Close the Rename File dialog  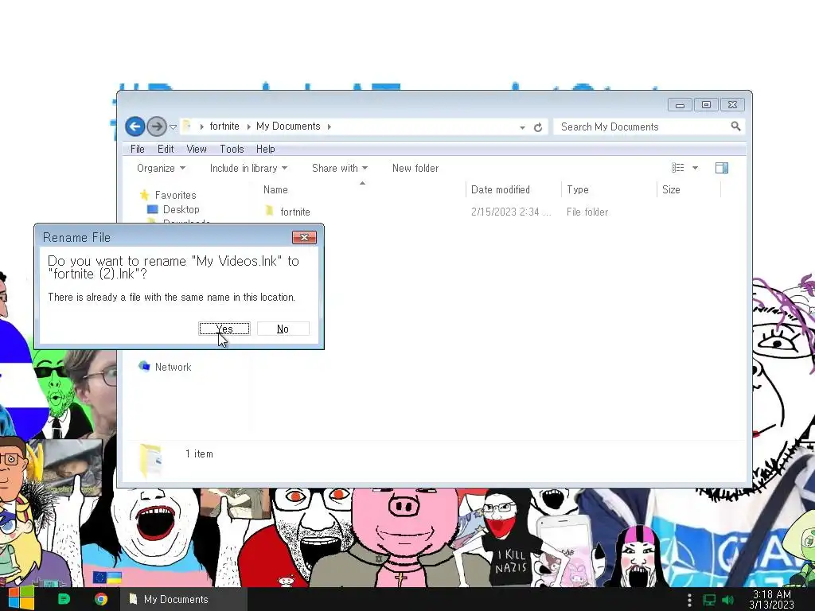[304, 237]
